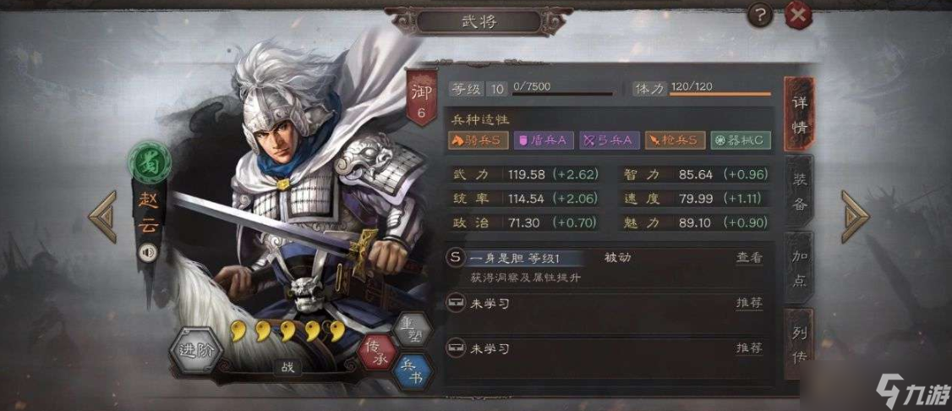Open the 加点 tab

[800, 267]
